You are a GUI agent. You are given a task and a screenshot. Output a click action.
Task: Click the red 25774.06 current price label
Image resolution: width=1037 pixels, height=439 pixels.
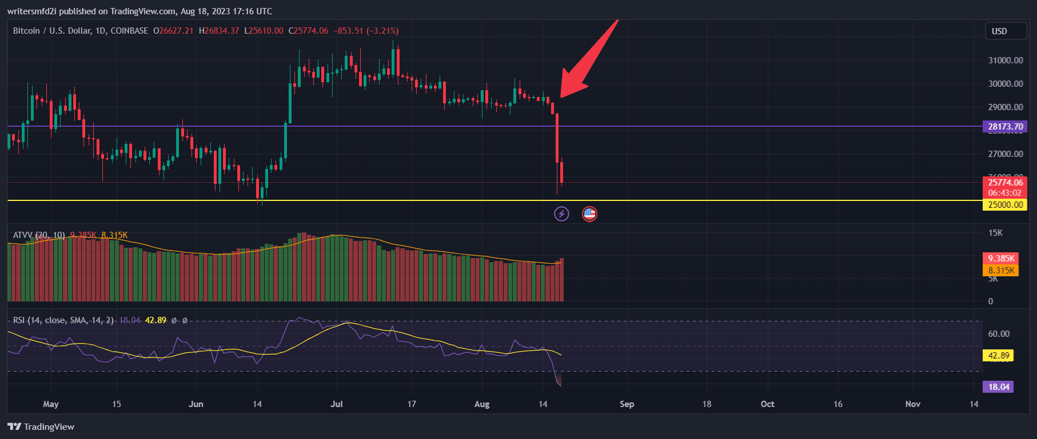pos(1004,183)
